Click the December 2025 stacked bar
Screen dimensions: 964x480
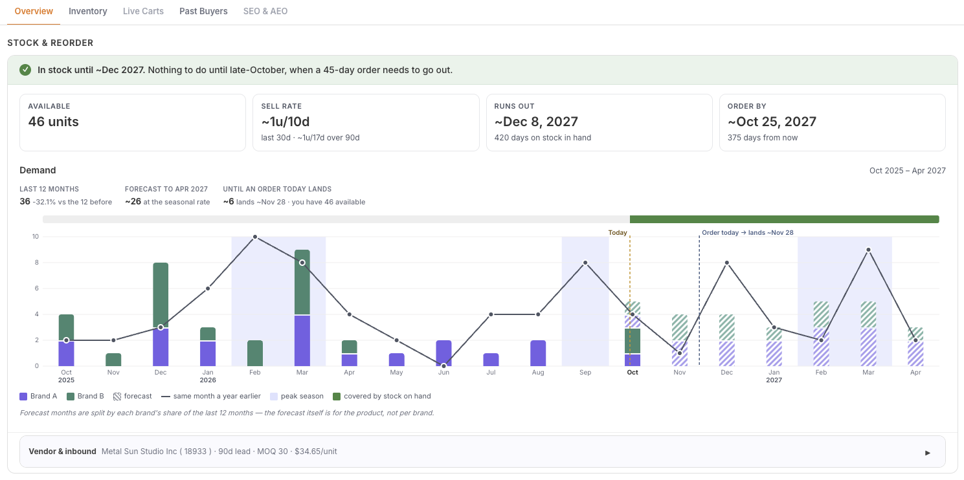point(161,314)
